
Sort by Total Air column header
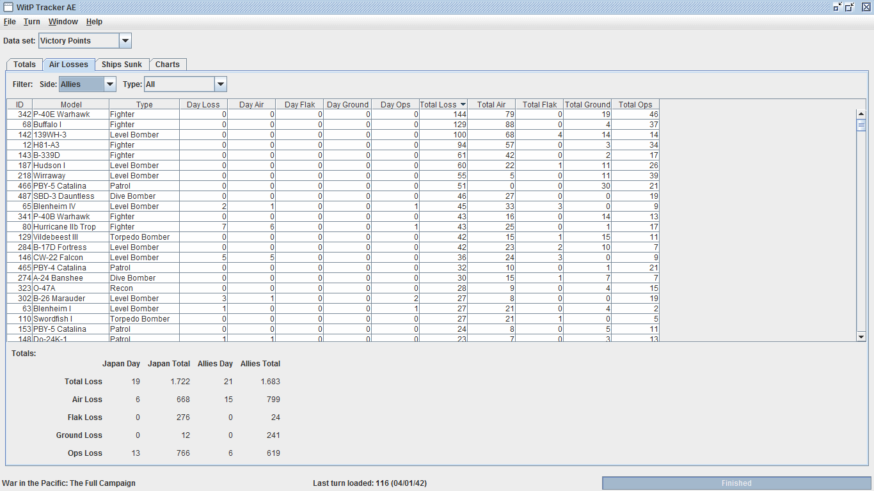click(491, 104)
